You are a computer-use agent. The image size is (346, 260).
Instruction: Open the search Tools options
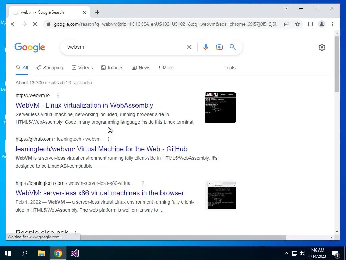pyautogui.click(x=230, y=68)
